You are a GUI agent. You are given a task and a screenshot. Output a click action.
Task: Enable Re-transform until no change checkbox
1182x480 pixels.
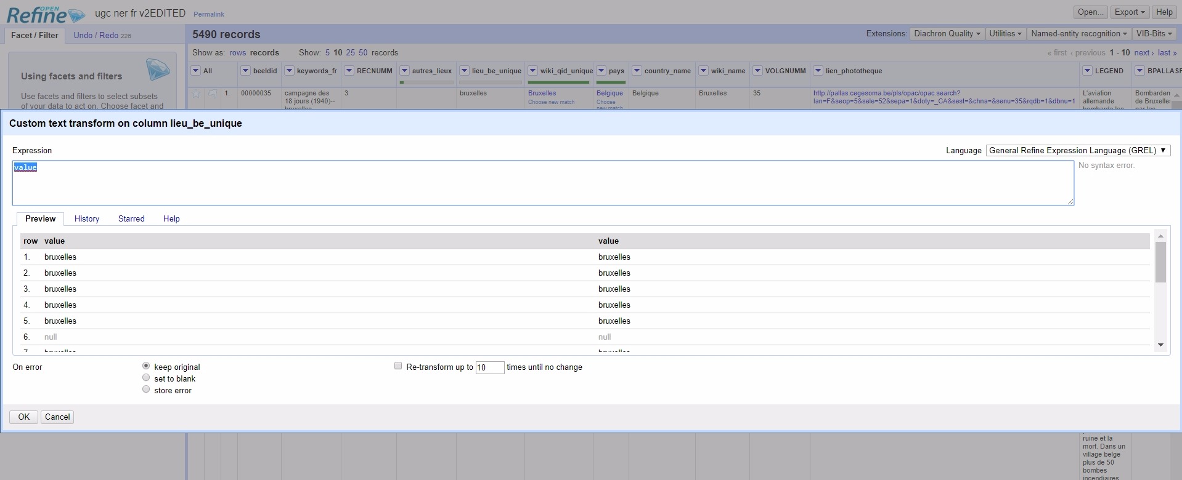point(398,366)
